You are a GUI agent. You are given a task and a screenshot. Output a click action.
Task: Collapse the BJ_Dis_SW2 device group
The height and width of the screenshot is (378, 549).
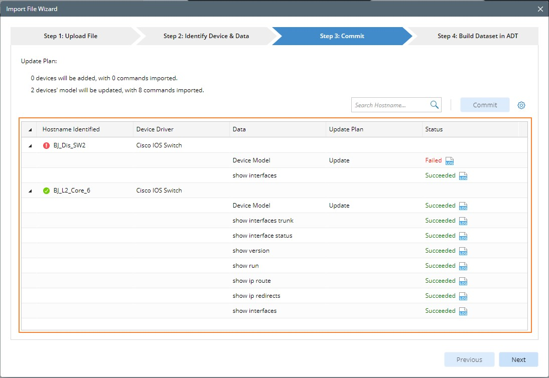pos(30,146)
